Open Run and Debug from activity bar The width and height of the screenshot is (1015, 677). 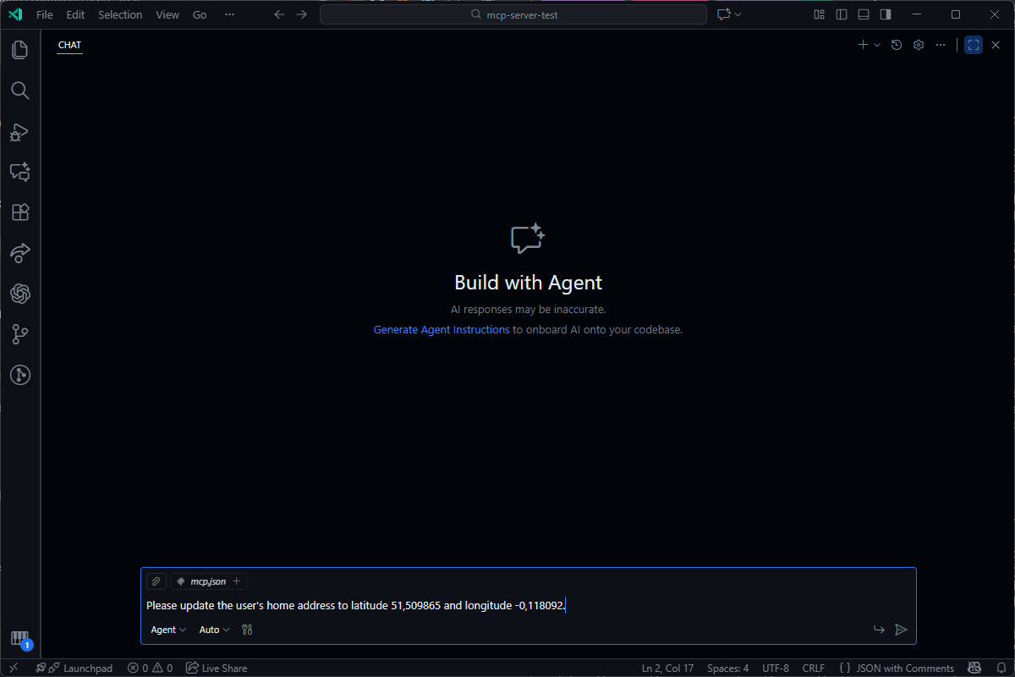[x=20, y=132]
